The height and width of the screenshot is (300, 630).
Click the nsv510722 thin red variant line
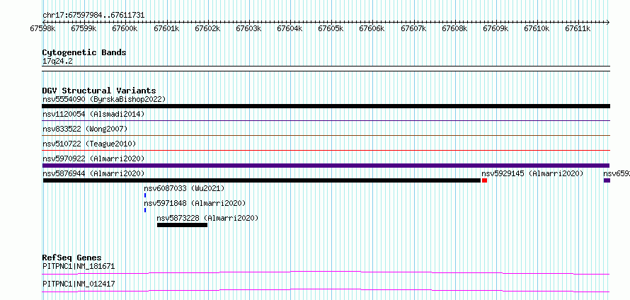coord(326,150)
